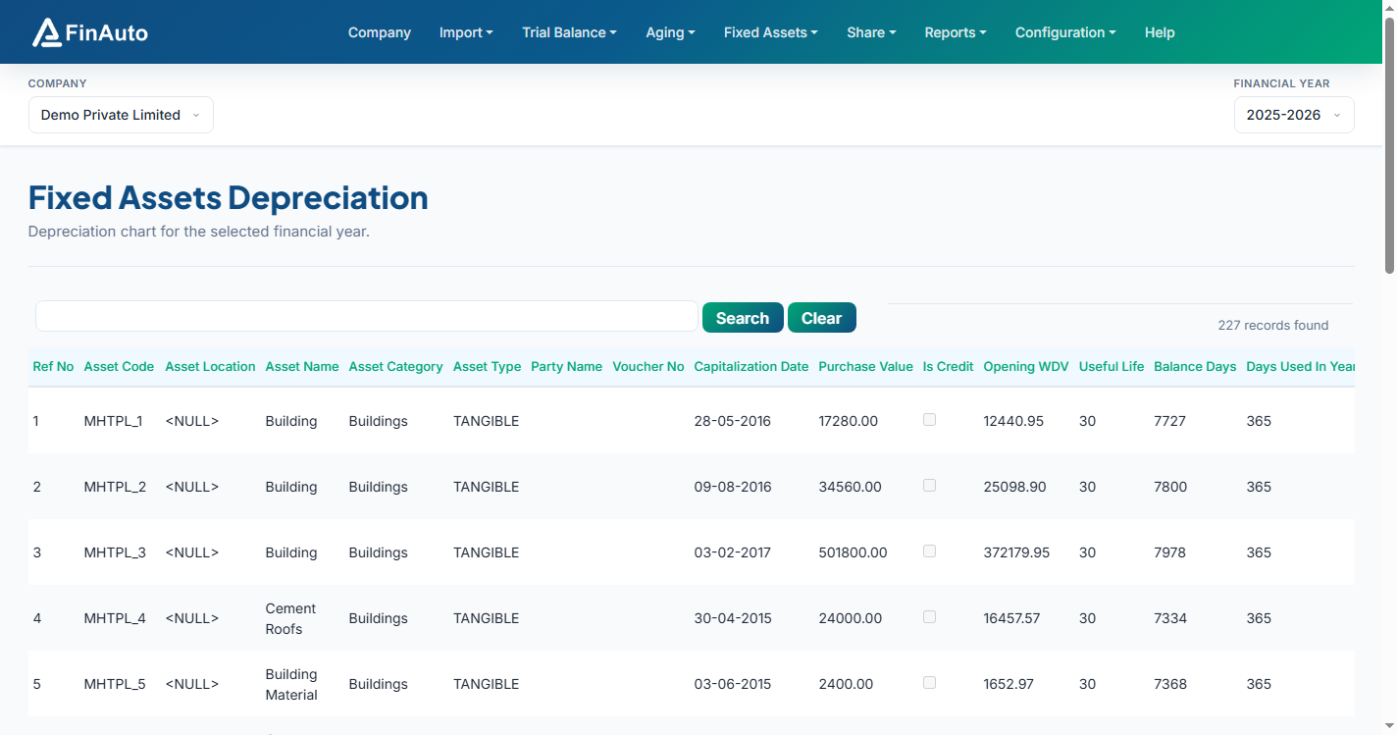Screen dimensions: 1397x735
Task: Click balance days value 7978
Action: 1170,552
